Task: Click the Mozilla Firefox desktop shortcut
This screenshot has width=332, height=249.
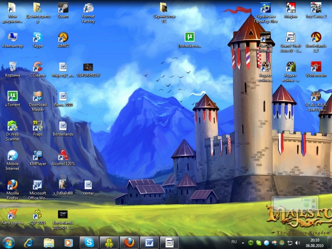Action: (13, 190)
